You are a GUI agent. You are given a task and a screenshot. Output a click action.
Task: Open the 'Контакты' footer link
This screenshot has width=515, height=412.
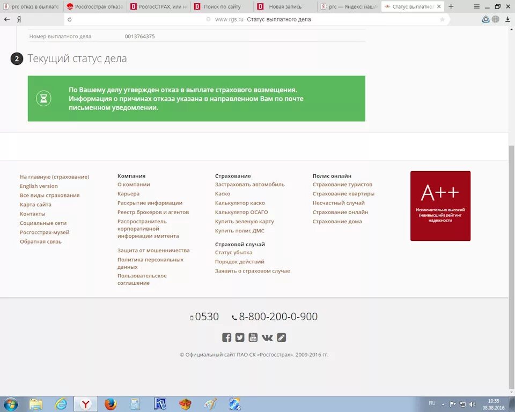33,214
